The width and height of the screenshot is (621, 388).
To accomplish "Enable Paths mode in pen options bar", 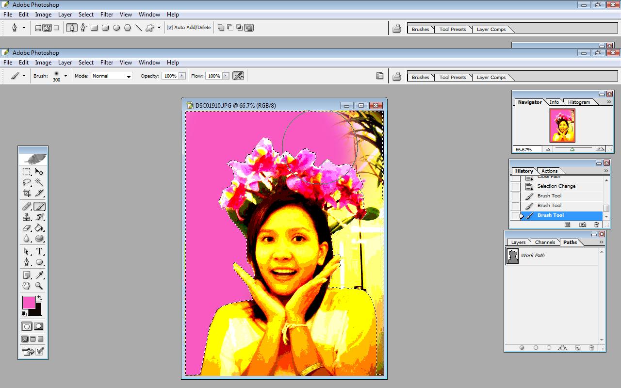I will pos(47,28).
